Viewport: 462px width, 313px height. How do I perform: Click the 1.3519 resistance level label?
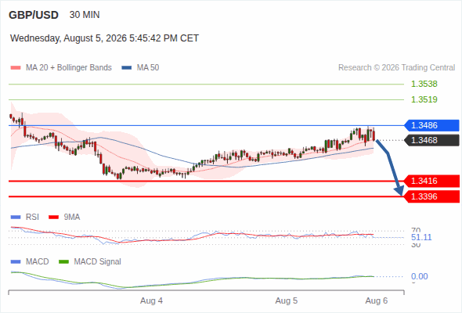[x=424, y=99]
